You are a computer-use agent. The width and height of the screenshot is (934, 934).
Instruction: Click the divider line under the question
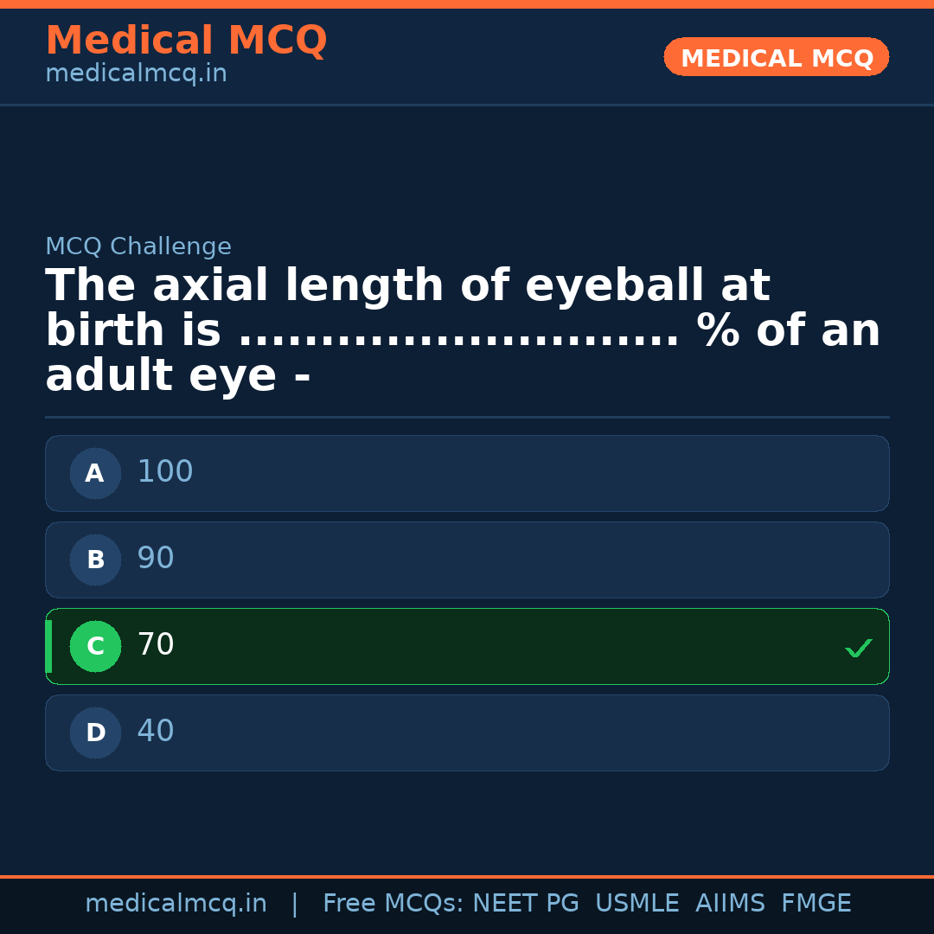[467, 418]
